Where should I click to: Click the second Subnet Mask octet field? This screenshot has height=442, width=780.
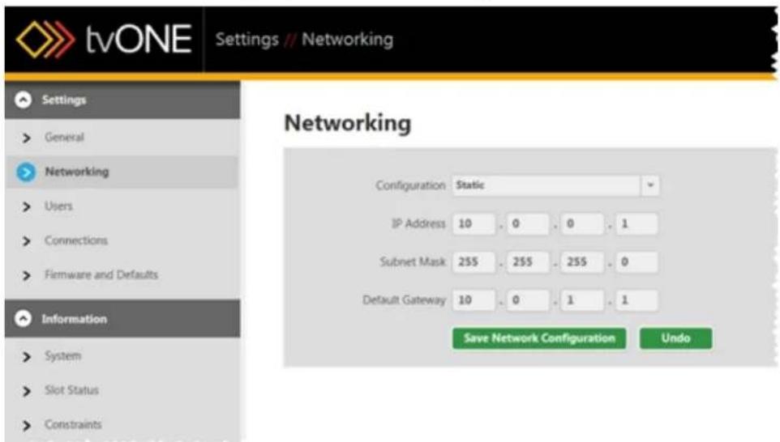528,261
